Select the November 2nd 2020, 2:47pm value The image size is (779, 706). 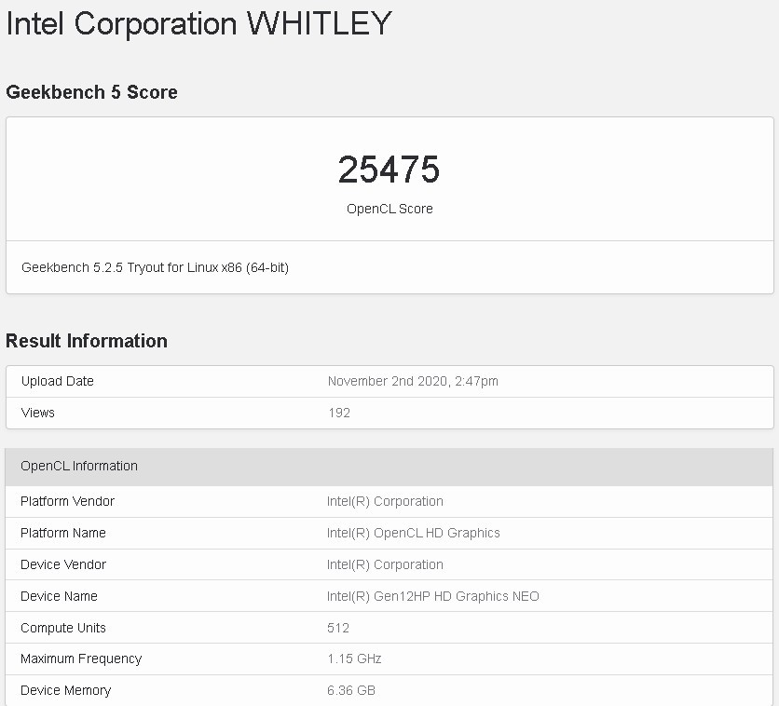(413, 381)
